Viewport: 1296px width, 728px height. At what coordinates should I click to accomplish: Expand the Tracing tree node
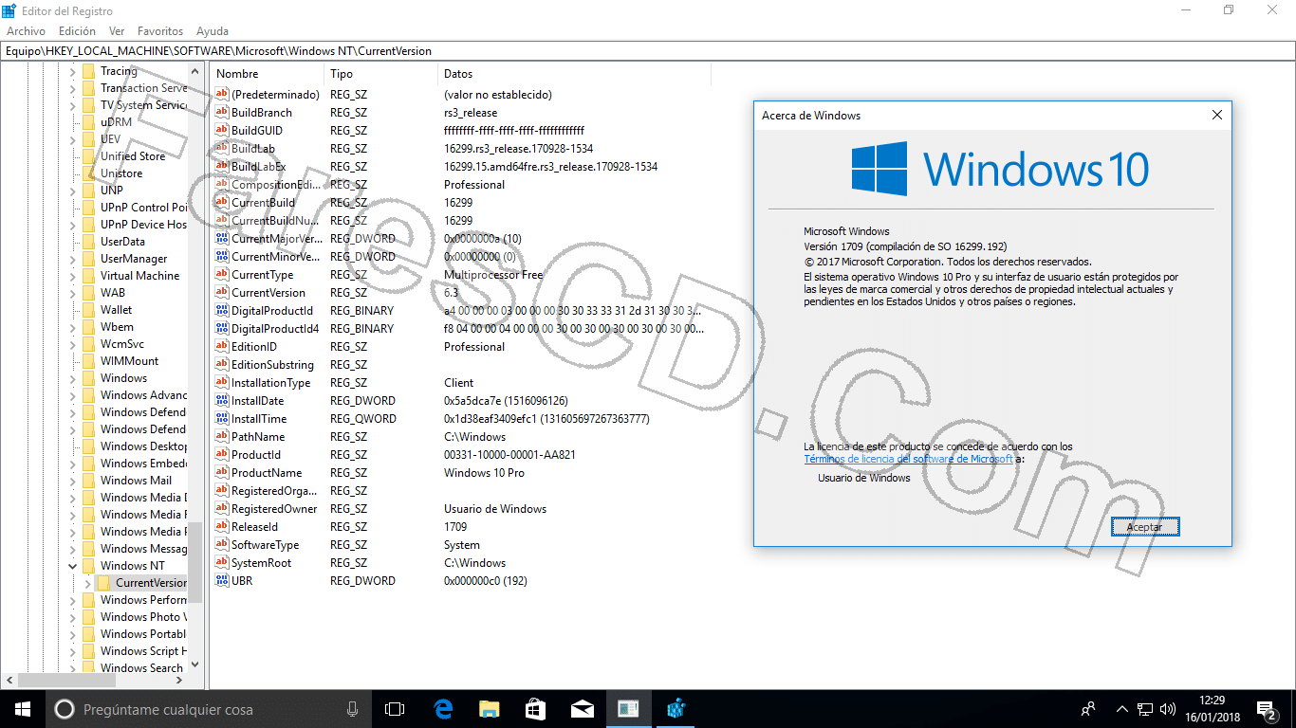click(x=73, y=71)
